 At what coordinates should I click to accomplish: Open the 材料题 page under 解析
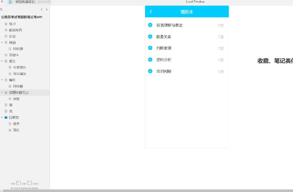click(x=18, y=86)
